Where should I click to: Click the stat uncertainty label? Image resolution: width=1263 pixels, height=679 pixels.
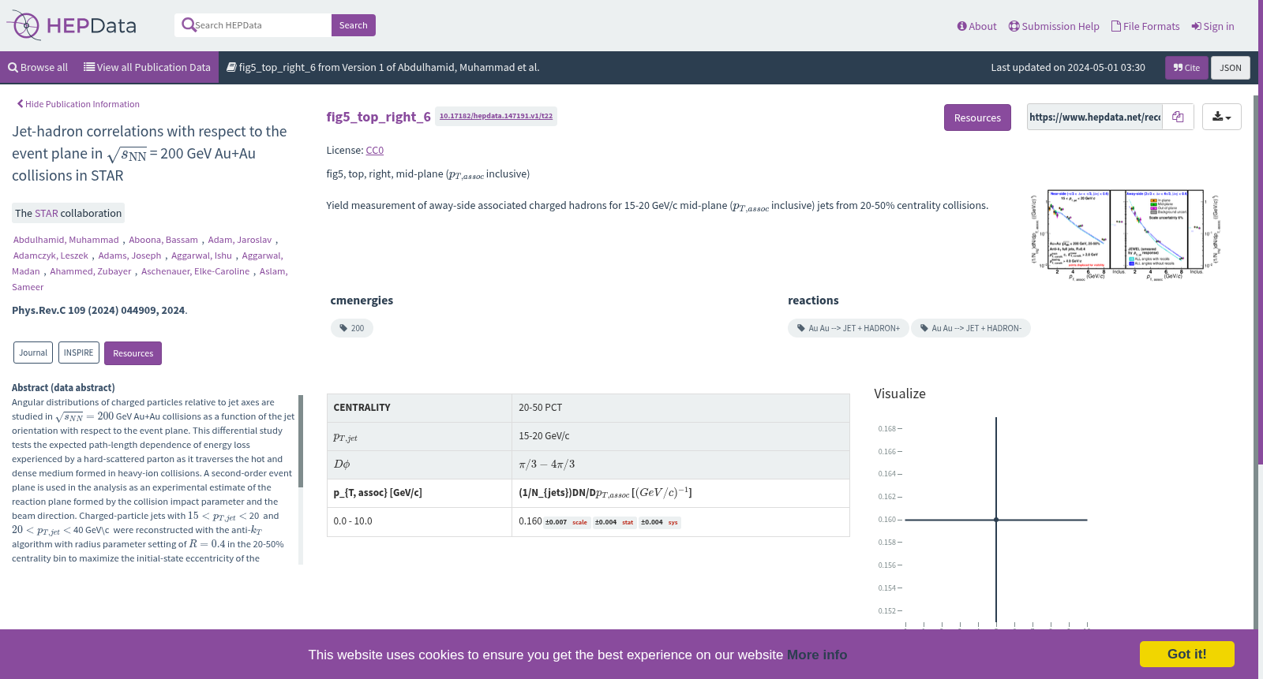click(x=628, y=522)
